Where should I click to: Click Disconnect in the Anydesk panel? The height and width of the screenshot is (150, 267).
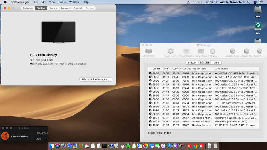tap(42, 133)
